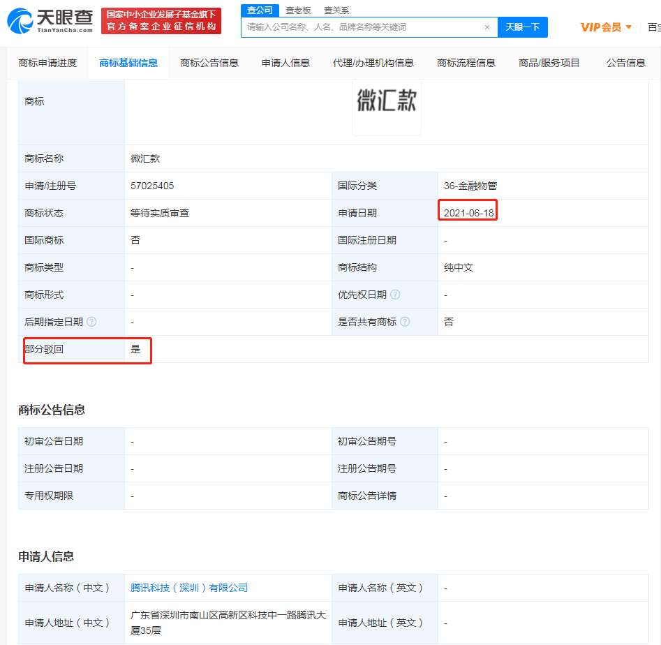Screen dimensions: 661x645
Task: Click help icon next to 优先权日期
Action: [x=395, y=295]
